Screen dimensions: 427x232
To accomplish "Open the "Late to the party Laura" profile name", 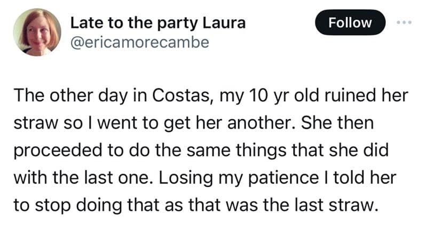I will 158,23.
